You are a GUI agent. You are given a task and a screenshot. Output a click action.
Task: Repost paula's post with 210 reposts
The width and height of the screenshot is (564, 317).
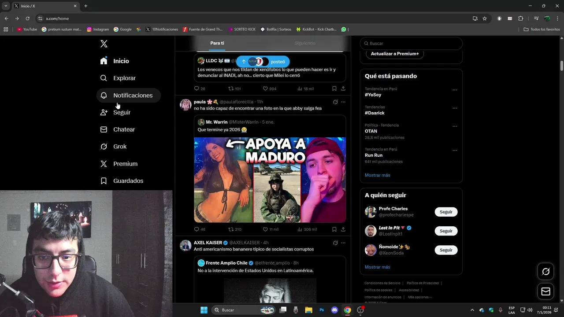tap(234, 229)
